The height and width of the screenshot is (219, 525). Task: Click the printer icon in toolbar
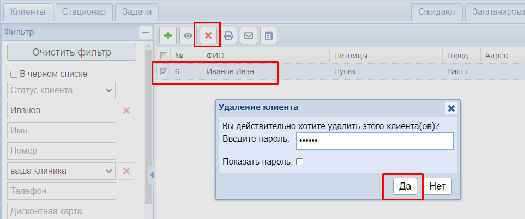pyautogui.click(x=228, y=36)
